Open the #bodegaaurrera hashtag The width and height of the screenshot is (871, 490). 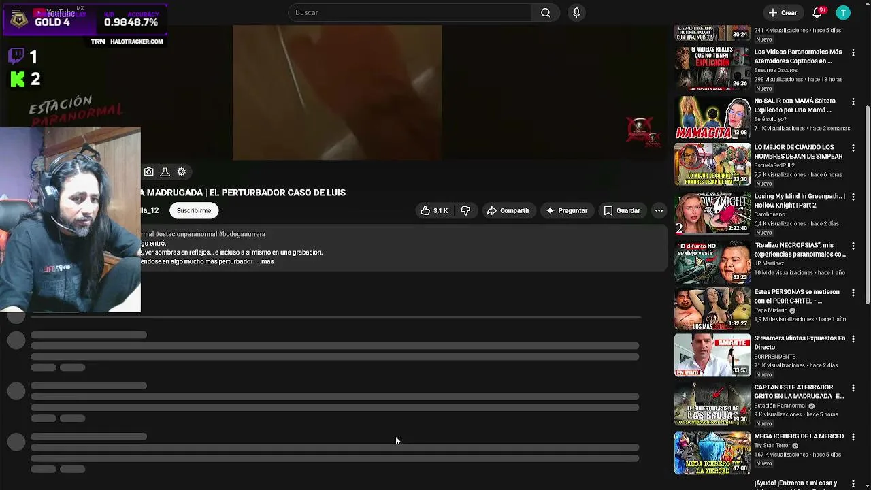[242, 234]
